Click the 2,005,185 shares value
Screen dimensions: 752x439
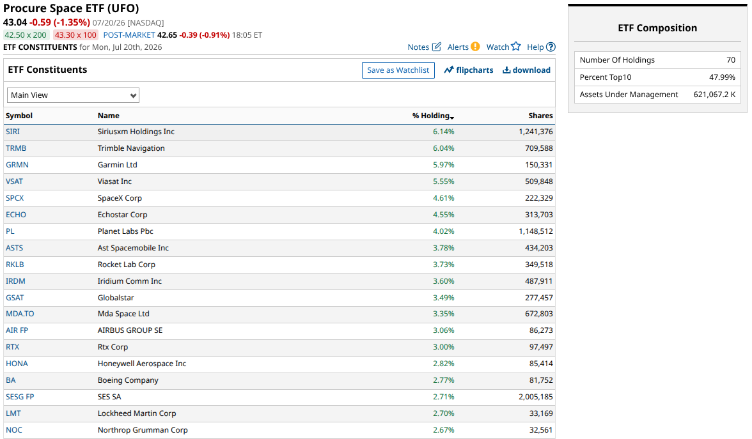click(536, 396)
